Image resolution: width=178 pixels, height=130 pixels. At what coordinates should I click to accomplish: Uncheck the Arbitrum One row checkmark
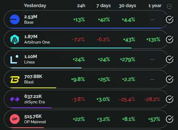tap(170, 40)
